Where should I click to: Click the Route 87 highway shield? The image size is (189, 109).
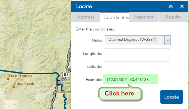coord(66,74)
